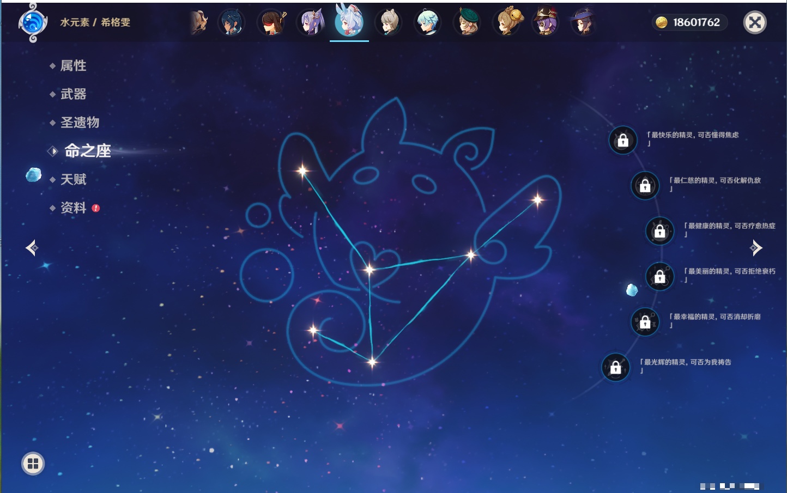Select the star on the right wing tip
This screenshot has width=787, height=493.
tap(537, 200)
